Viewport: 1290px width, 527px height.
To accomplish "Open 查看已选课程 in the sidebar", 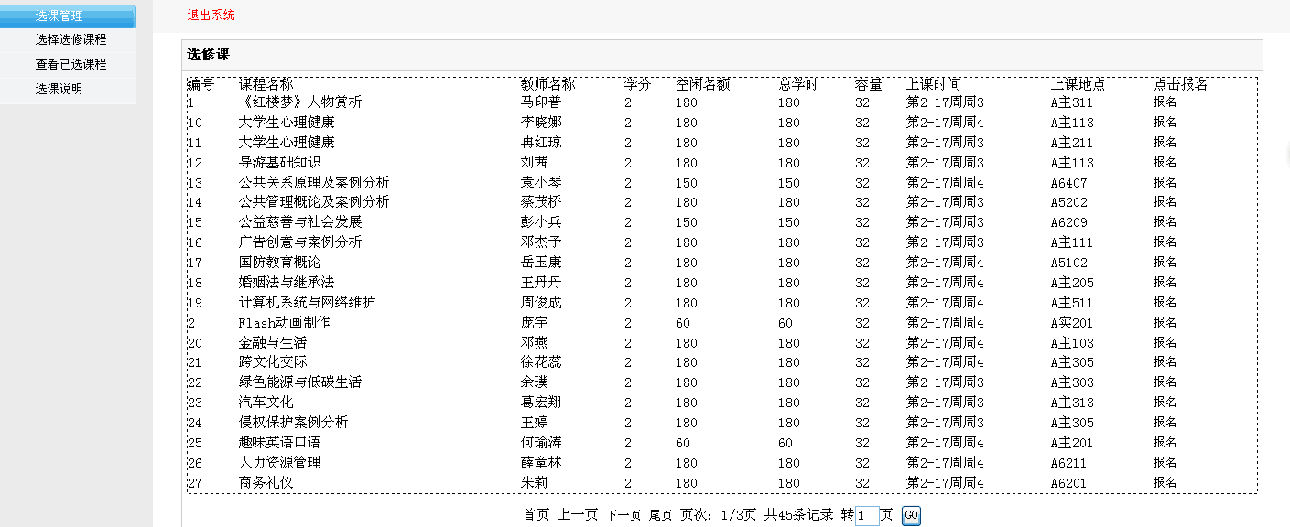I will pos(70,65).
